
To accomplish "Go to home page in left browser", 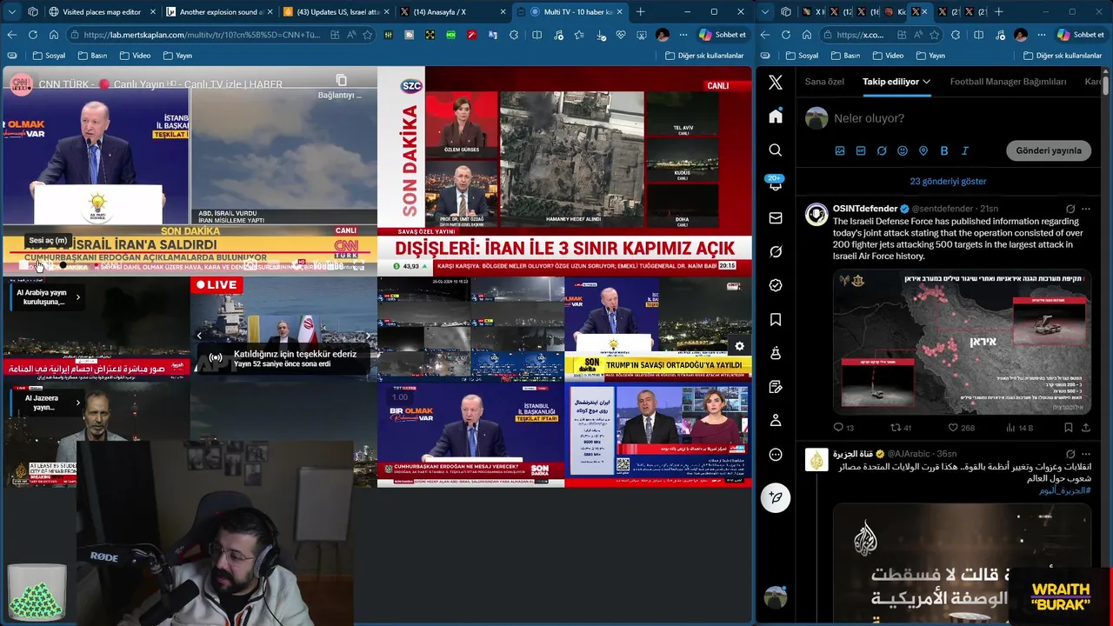I will [54, 35].
